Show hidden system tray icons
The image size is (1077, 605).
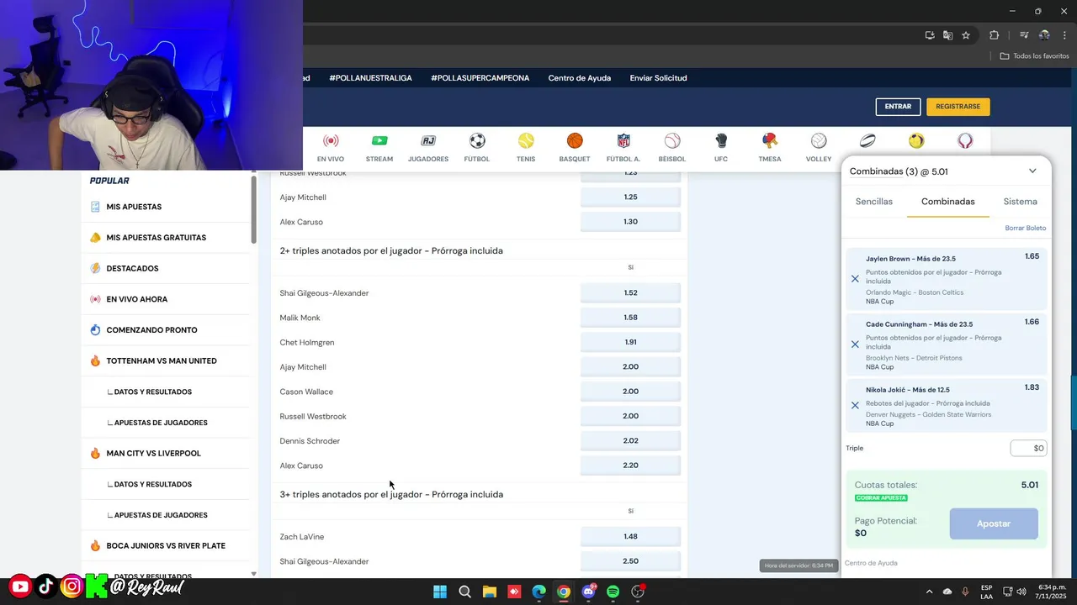point(929,592)
